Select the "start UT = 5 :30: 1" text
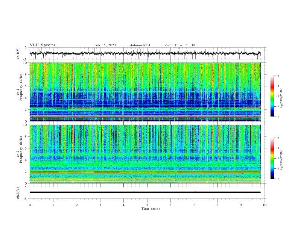Viewport: 298px width, 230px height. (x=182, y=45)
